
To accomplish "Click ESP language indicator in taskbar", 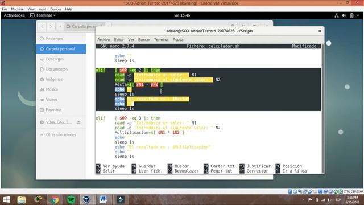I will [x=338, y=200].
